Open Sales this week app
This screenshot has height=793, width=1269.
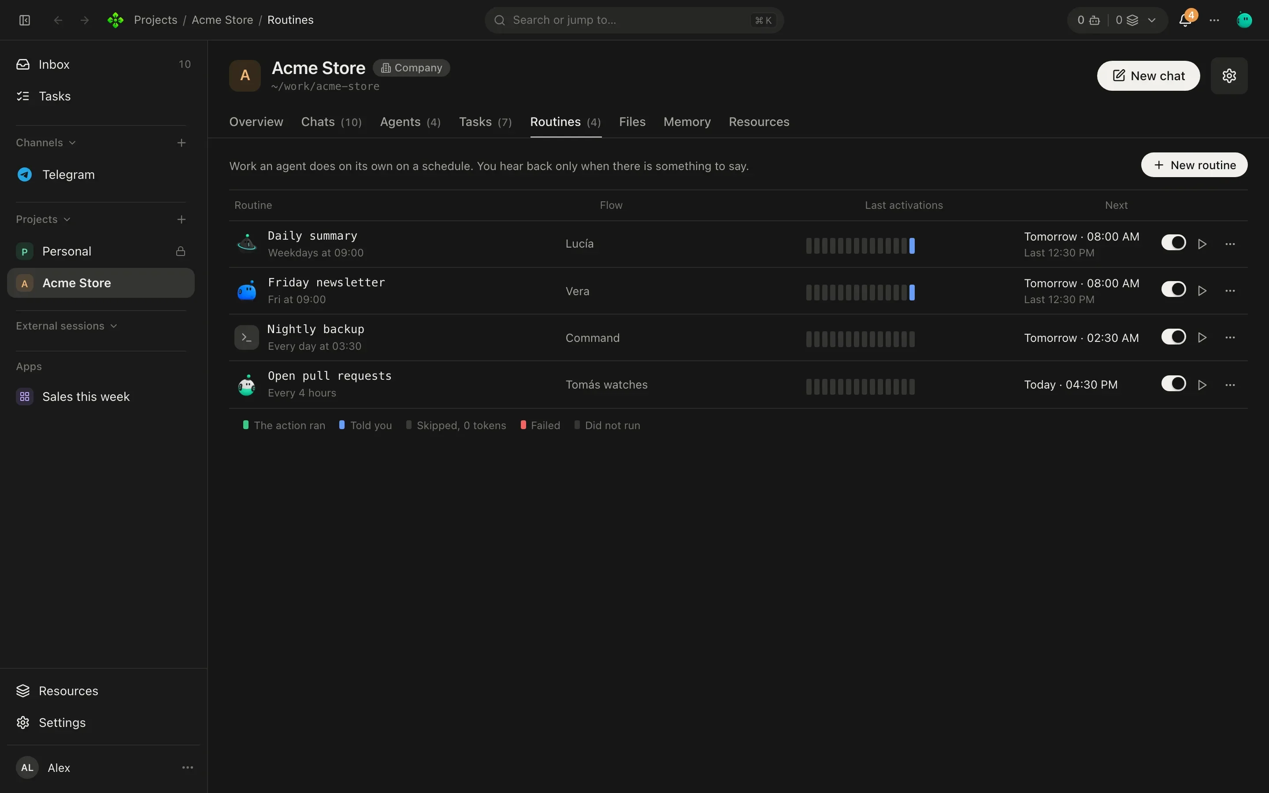pos(100,396)
